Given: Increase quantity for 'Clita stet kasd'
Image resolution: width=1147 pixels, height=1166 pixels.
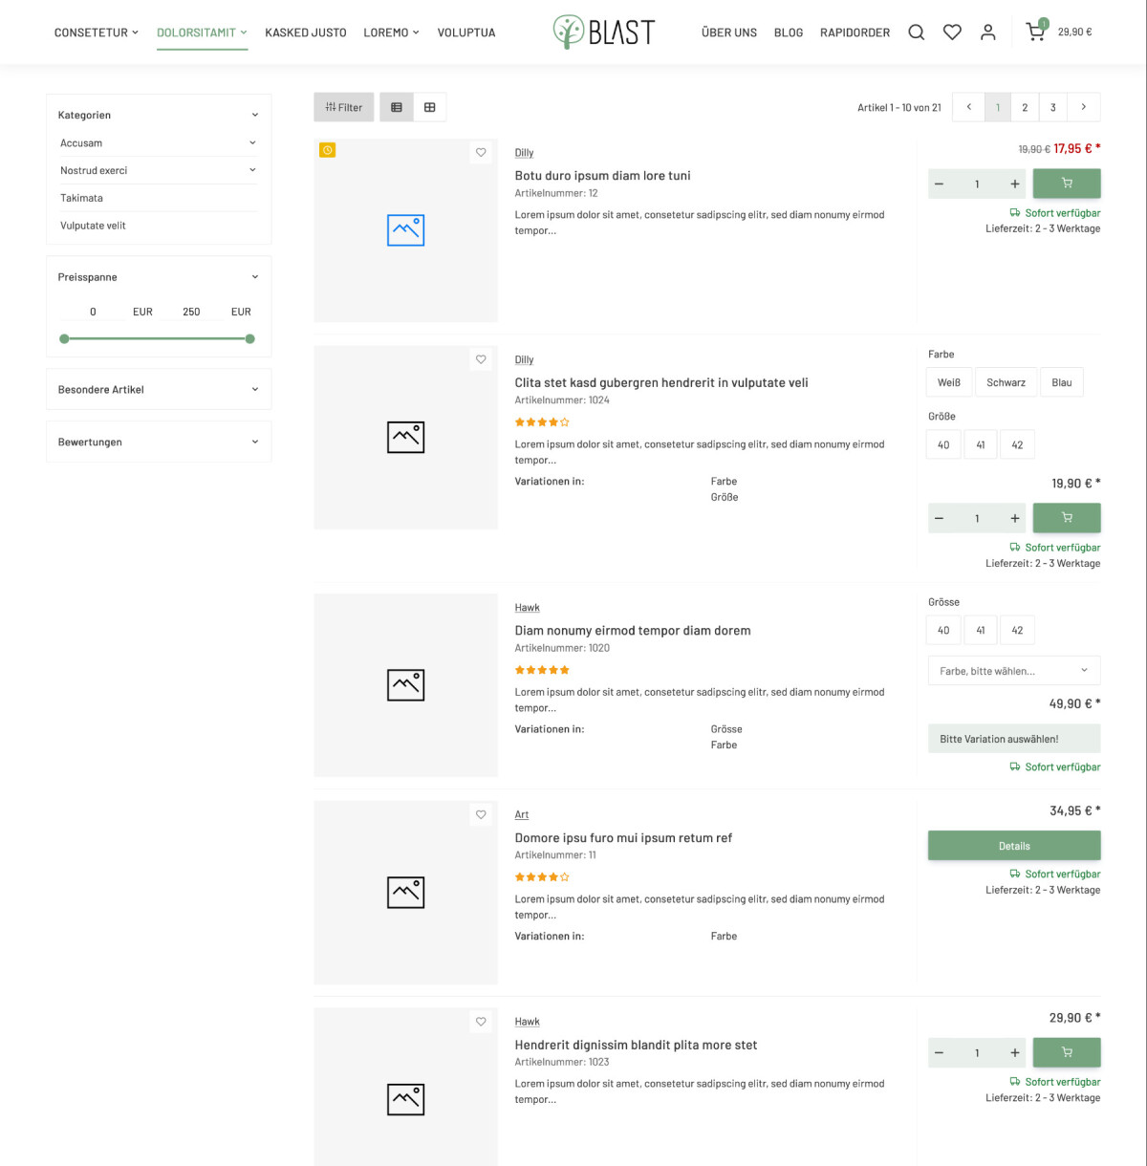Looking at the screenshot, I should (x=1014, y=518).
